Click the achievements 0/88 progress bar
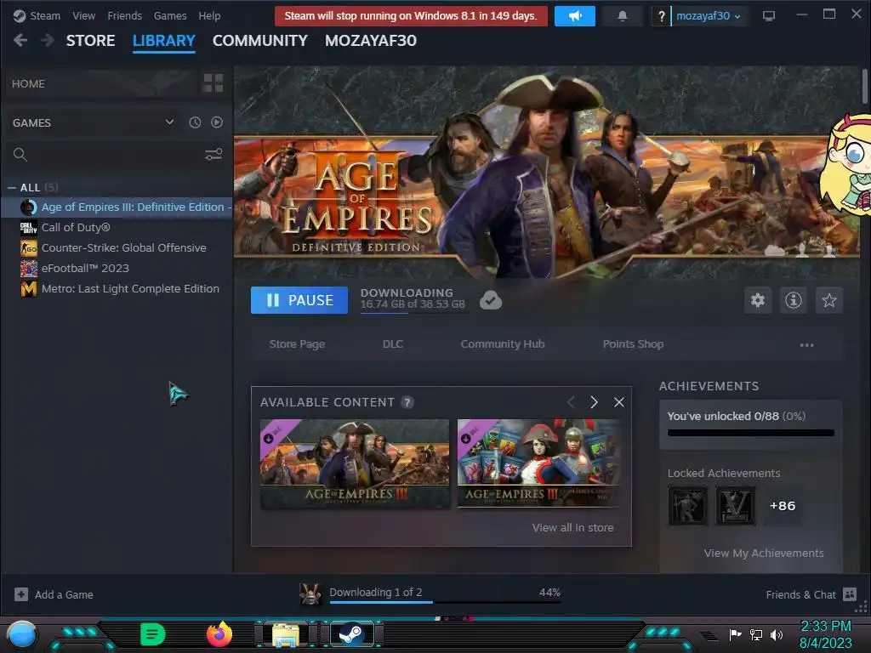This screenshot has width=871, height=653. [750, 433]
